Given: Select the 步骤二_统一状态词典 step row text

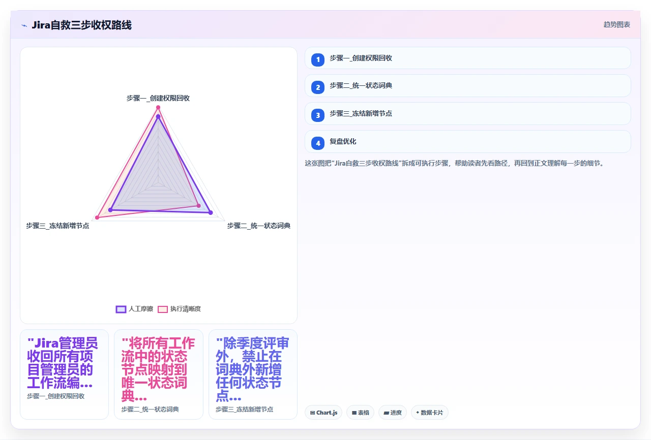Looking at the screenshot, I should click(x=361, y=85).
